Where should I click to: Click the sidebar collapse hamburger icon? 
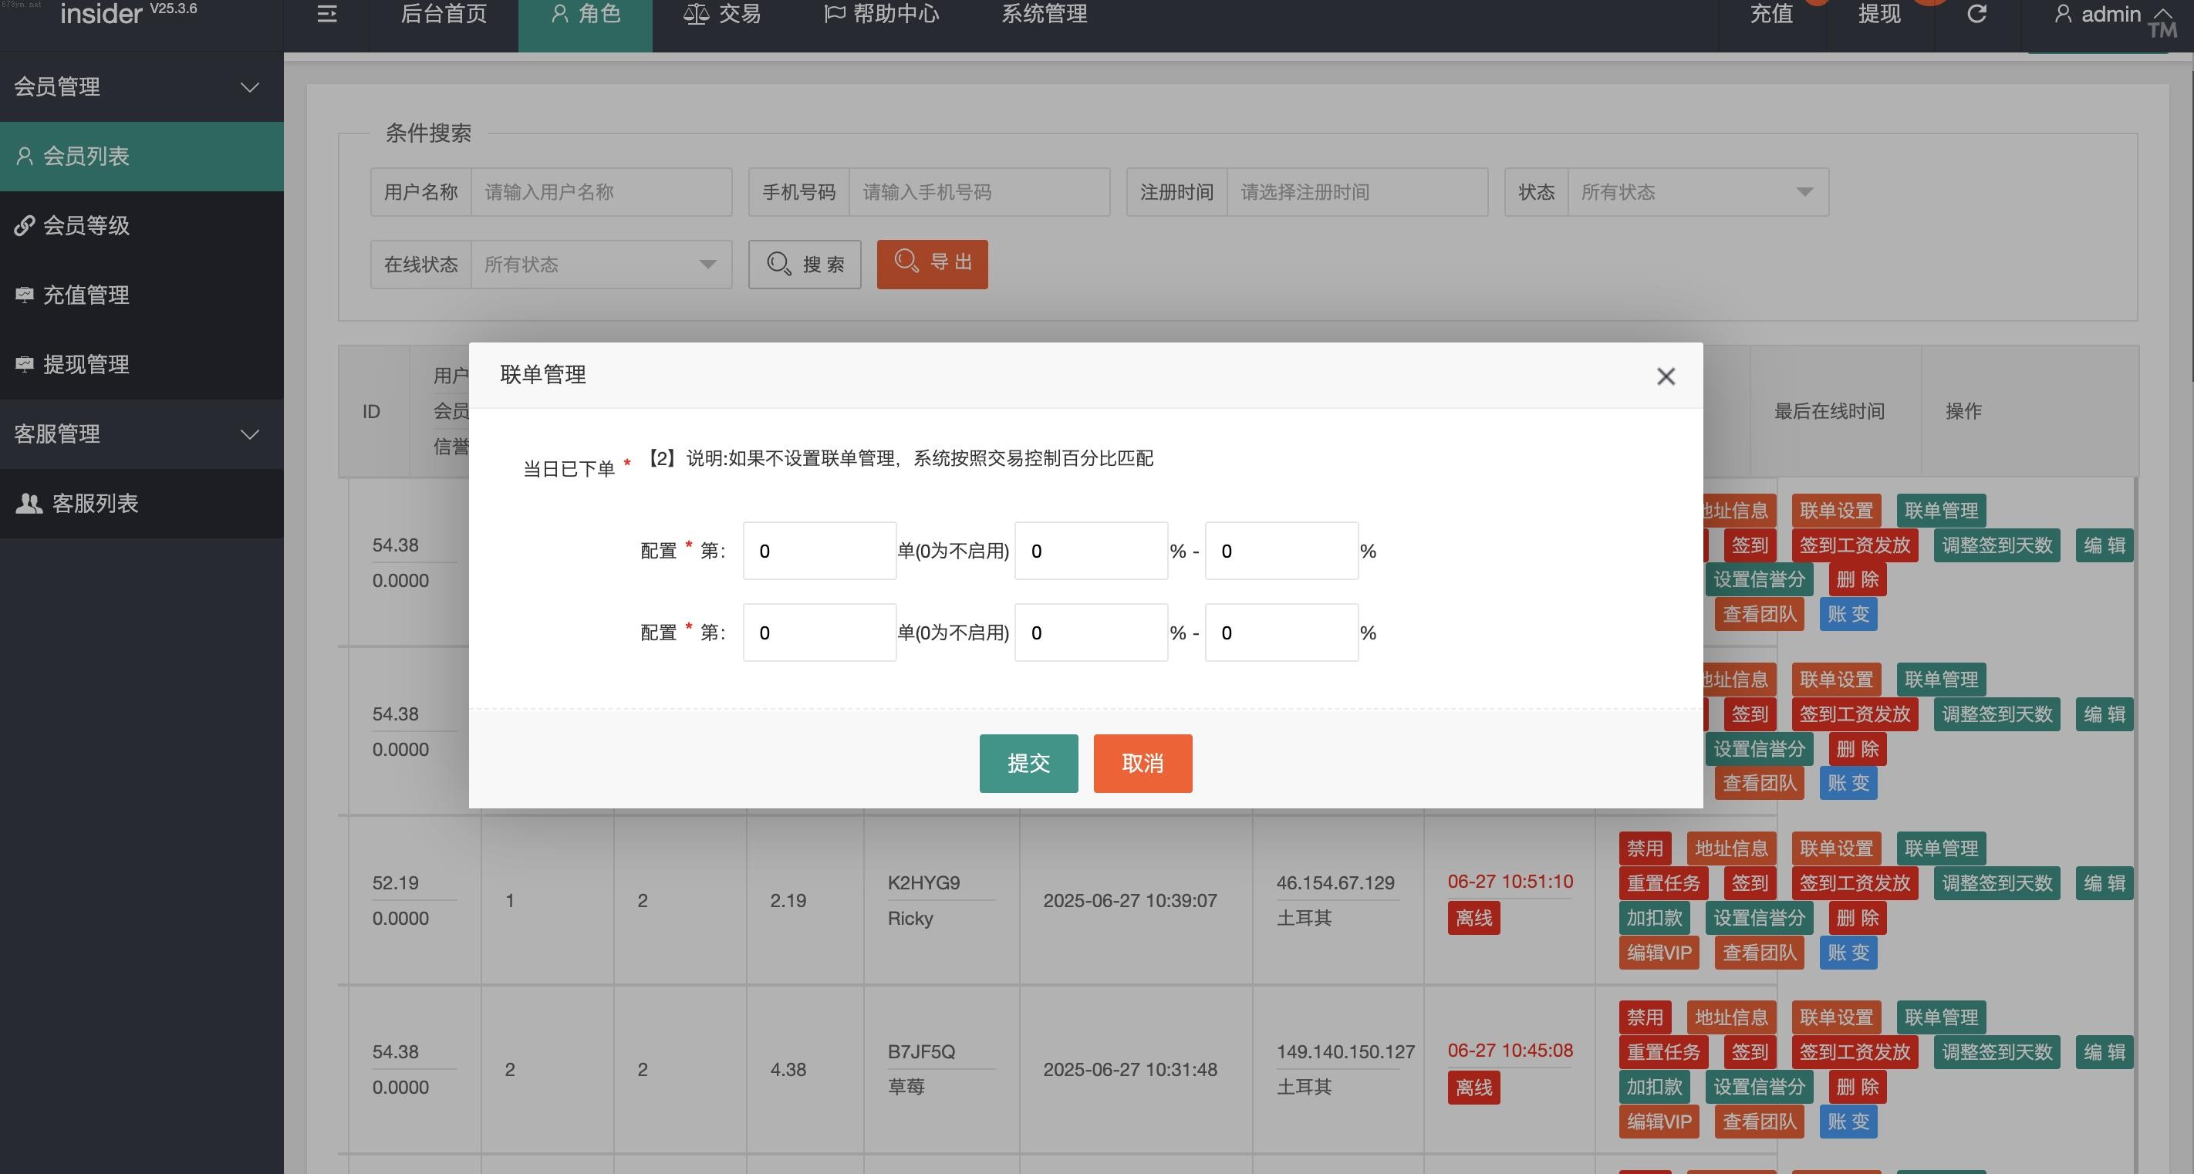coord(326,14)
